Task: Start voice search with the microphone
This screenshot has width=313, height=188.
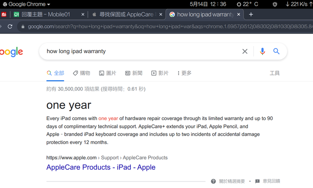Action: pos(262,51)
